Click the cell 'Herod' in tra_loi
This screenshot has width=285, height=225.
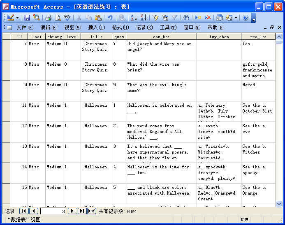pyautogui.click(x=258, y=91)
